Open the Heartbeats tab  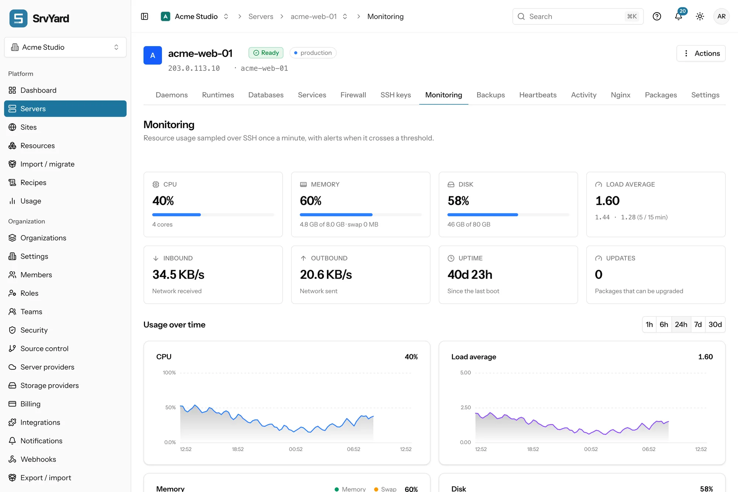click(x=538, y=95)
